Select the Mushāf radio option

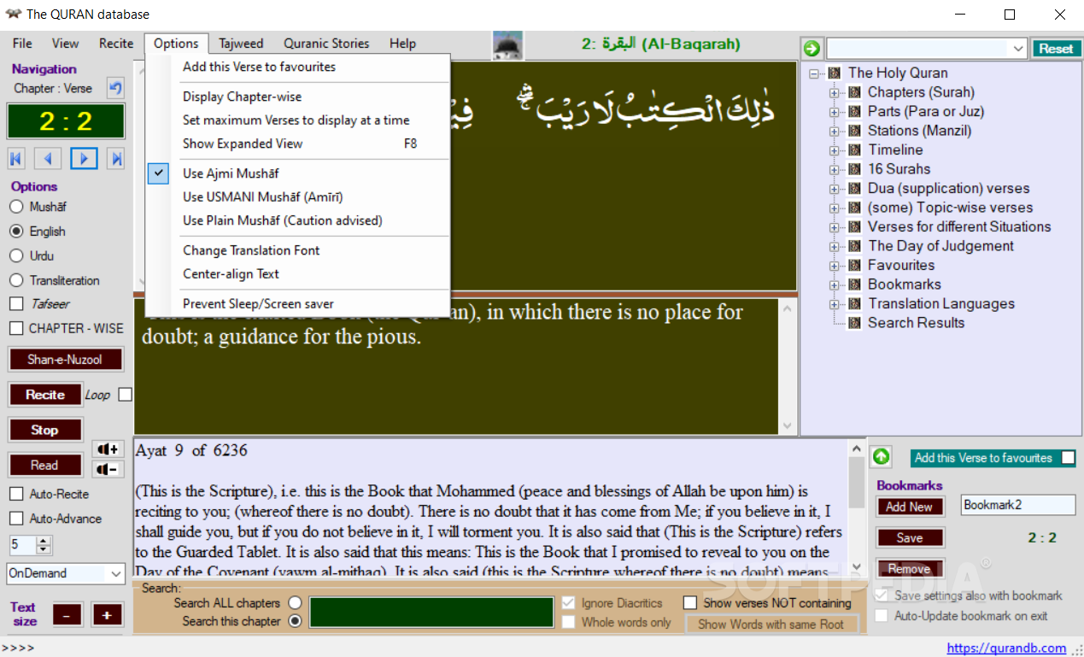click(x=16, y=207)
